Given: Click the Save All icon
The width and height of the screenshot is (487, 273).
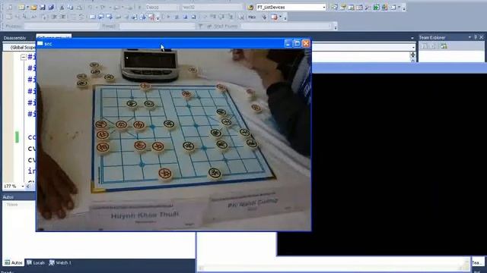Looking at the screenshot, I should click(51, 7).
